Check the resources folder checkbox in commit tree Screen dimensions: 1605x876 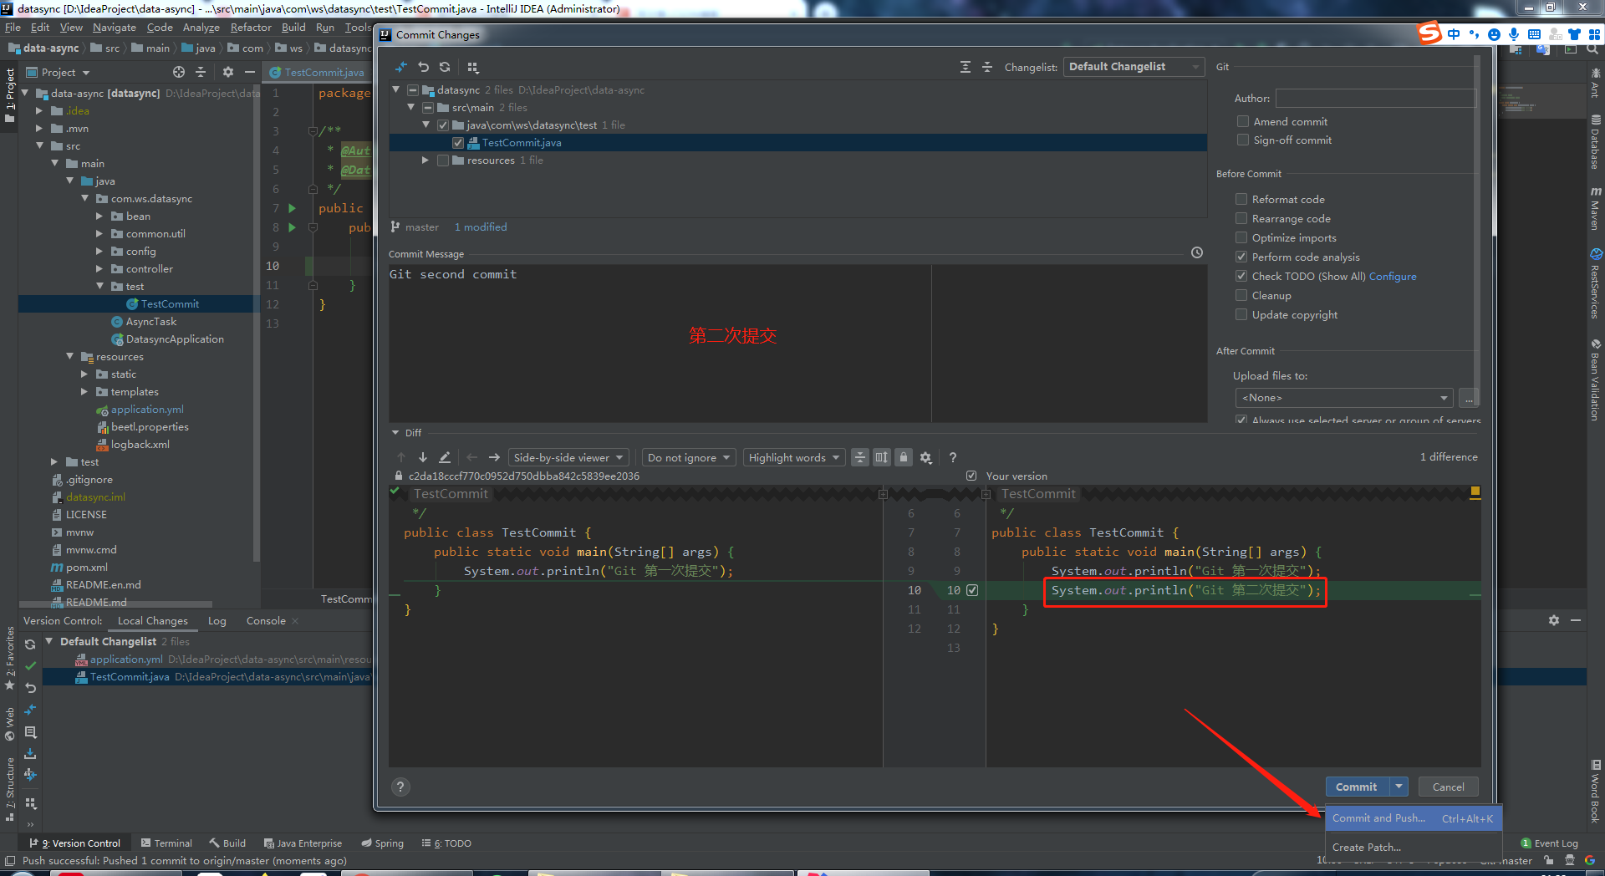(x=443, y=160)
